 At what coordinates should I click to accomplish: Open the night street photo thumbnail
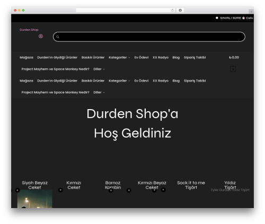pyautogui.click(x=35, y=199)
